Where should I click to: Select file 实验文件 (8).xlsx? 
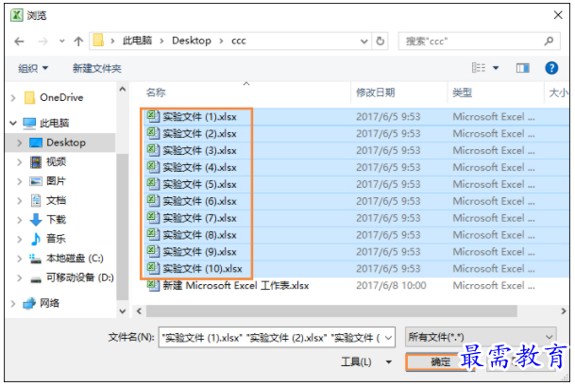pyautogui.click(x=199, y=235)
